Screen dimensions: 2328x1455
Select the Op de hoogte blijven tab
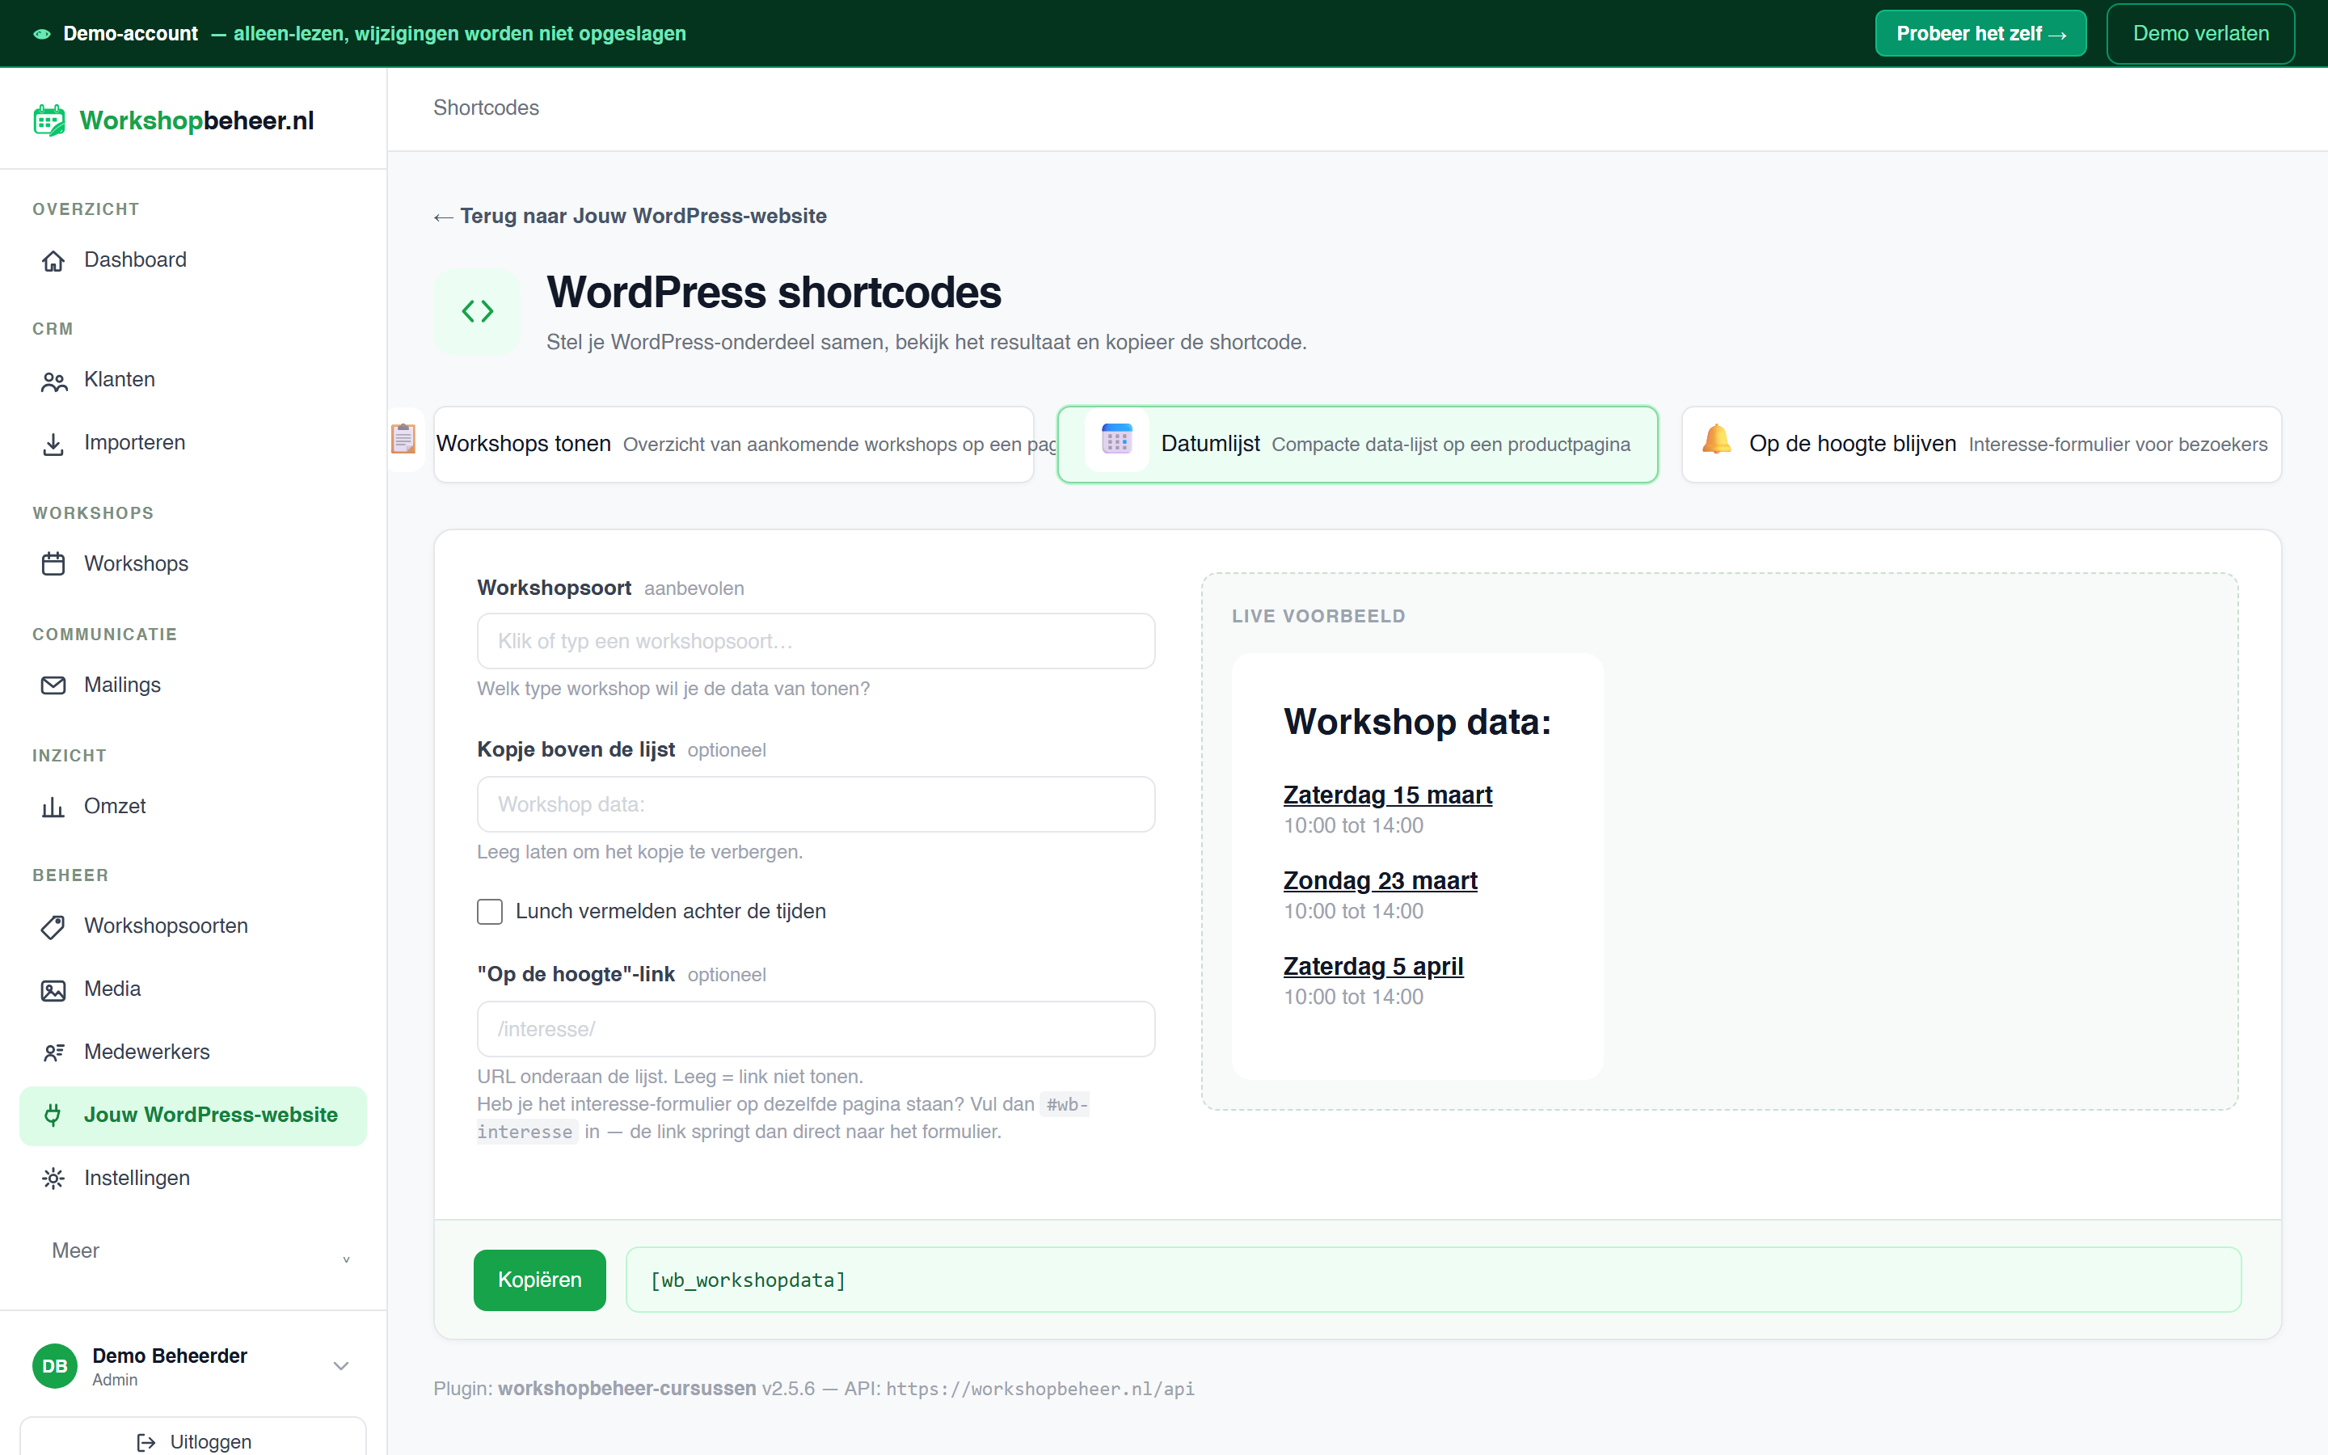tap(1982, 445)
